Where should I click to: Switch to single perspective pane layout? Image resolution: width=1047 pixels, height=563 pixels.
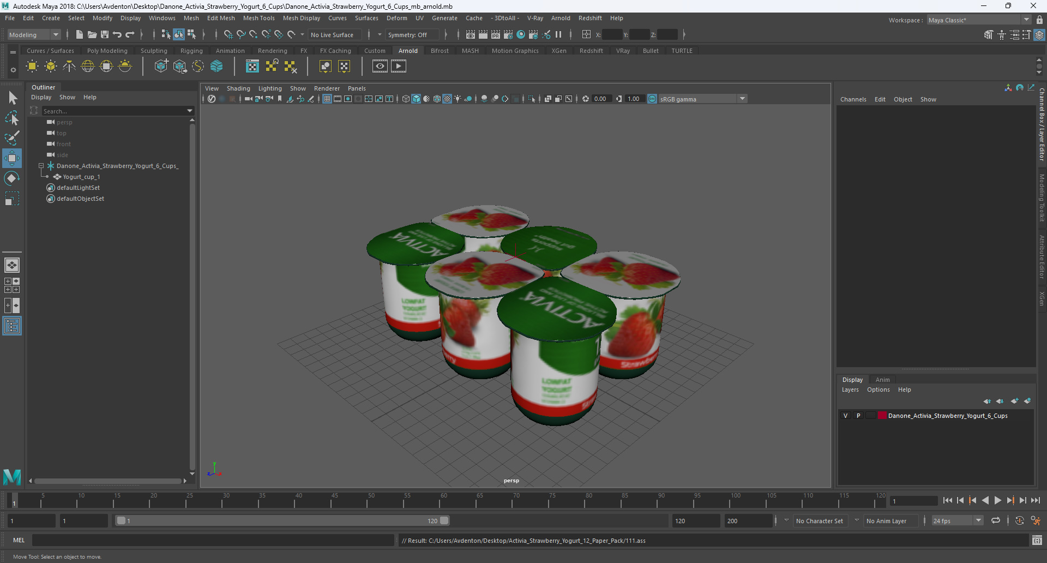12,265
